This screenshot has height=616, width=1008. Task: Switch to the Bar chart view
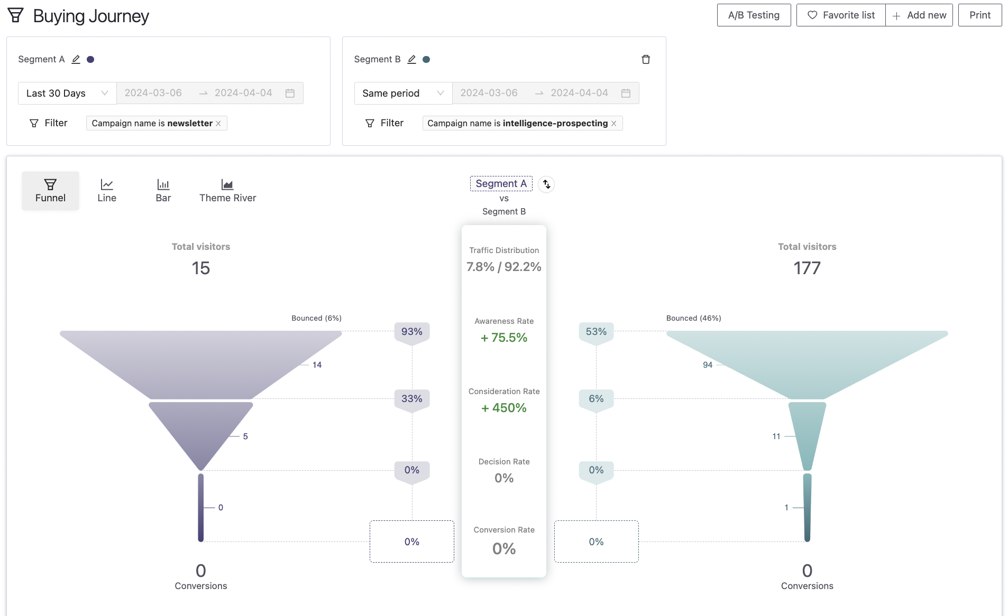pos(163,191)
